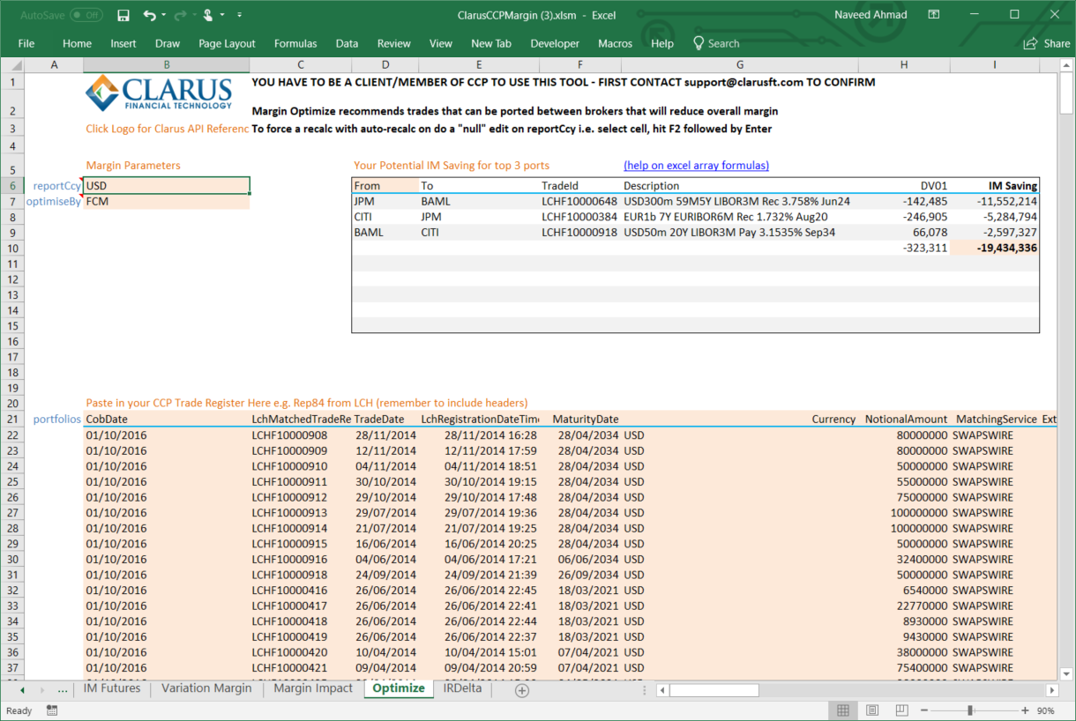
Task: Select the reportCcy cell containing USD
Action: (x=167, y=186)
